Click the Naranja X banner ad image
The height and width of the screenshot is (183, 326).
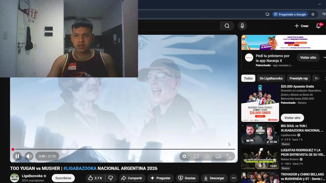click(284, 42)
